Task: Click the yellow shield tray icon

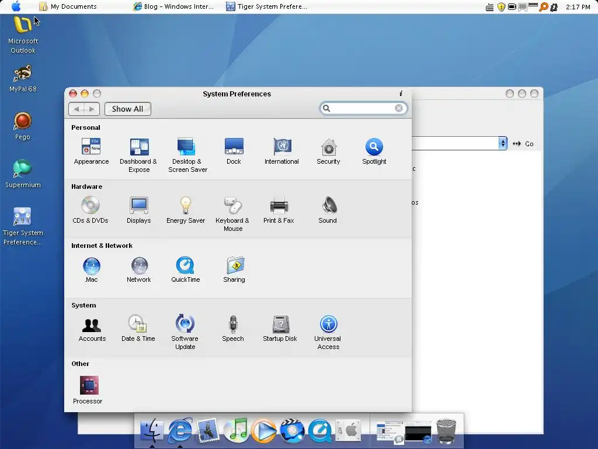Action: point(502,7)
